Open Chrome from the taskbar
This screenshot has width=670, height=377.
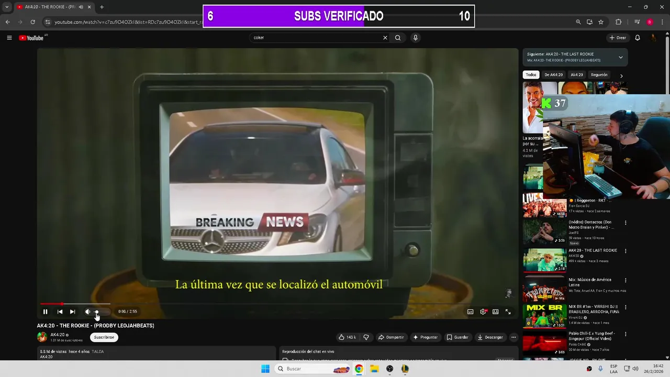coord(359,369)
